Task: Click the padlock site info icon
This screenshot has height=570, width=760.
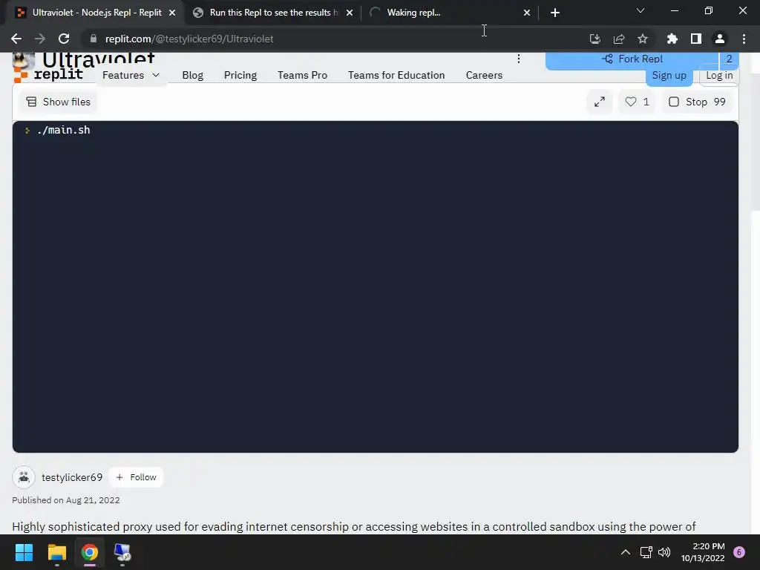Action: (x=94, y=39)
